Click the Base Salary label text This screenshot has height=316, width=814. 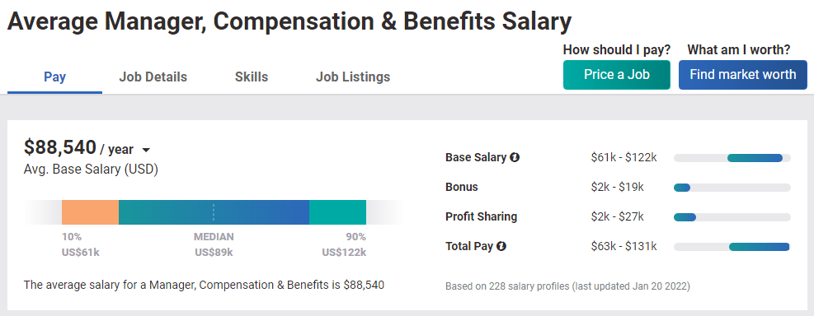pos(476,157)
